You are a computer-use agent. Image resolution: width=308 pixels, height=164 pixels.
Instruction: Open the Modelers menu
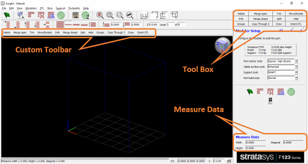coord(31,8)
